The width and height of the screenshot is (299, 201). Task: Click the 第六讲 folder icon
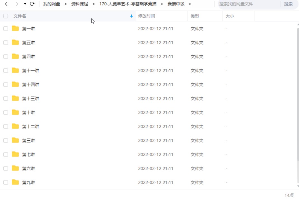(15, 168)
